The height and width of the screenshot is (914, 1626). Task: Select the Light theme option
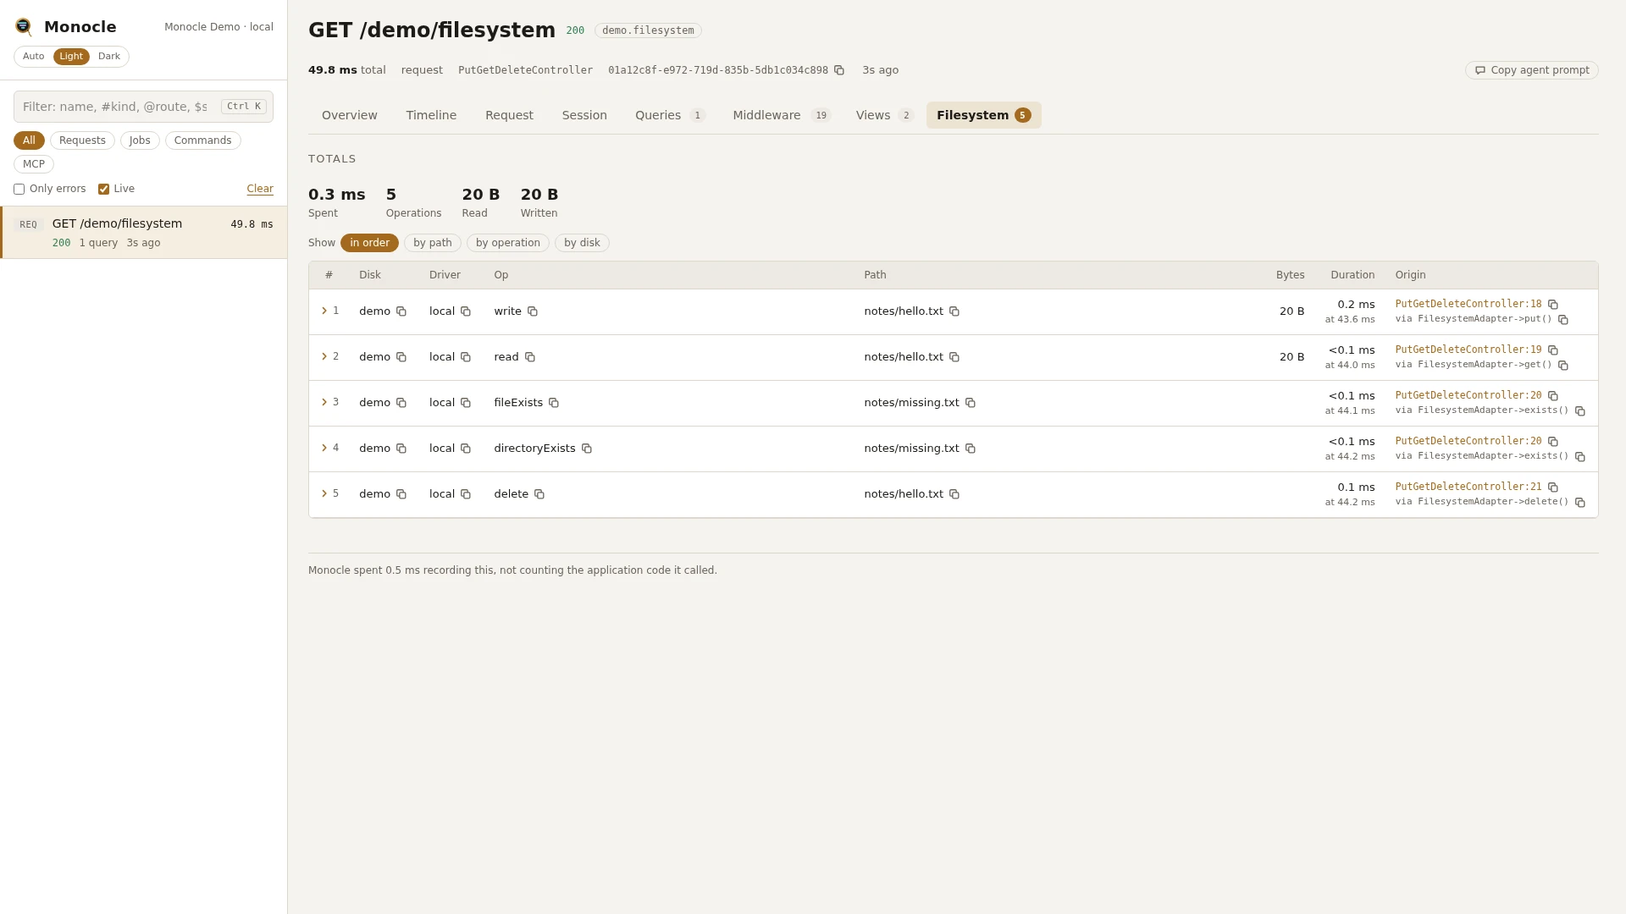pyautogui.click(x=71, y=57)
